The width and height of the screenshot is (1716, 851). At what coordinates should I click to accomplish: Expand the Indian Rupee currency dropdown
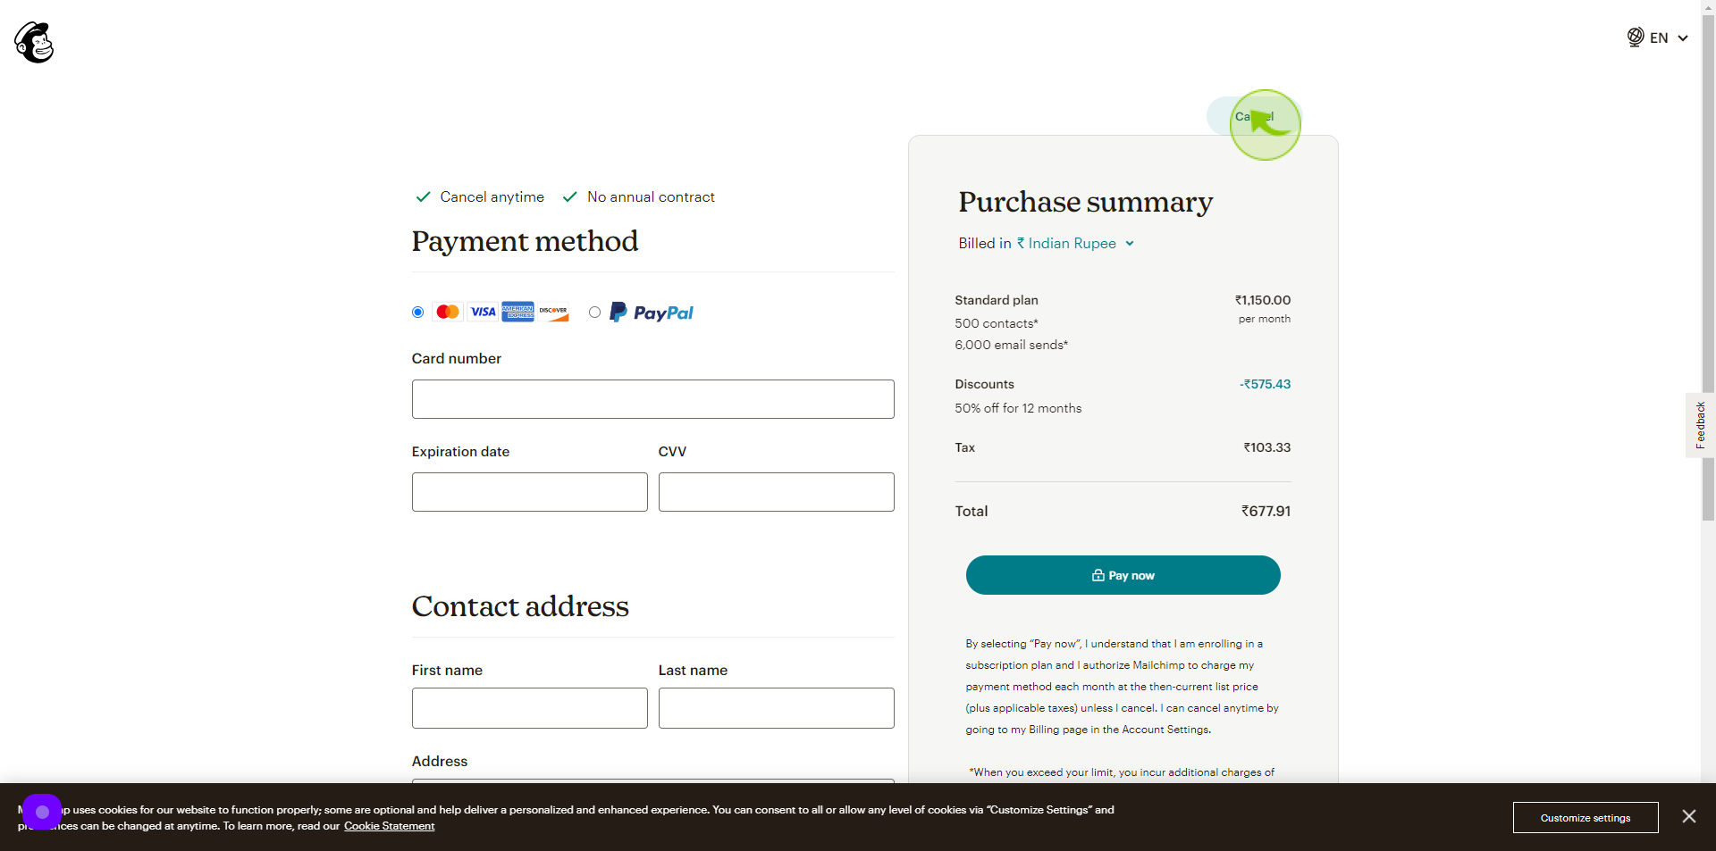click(x=1076, y=244)
